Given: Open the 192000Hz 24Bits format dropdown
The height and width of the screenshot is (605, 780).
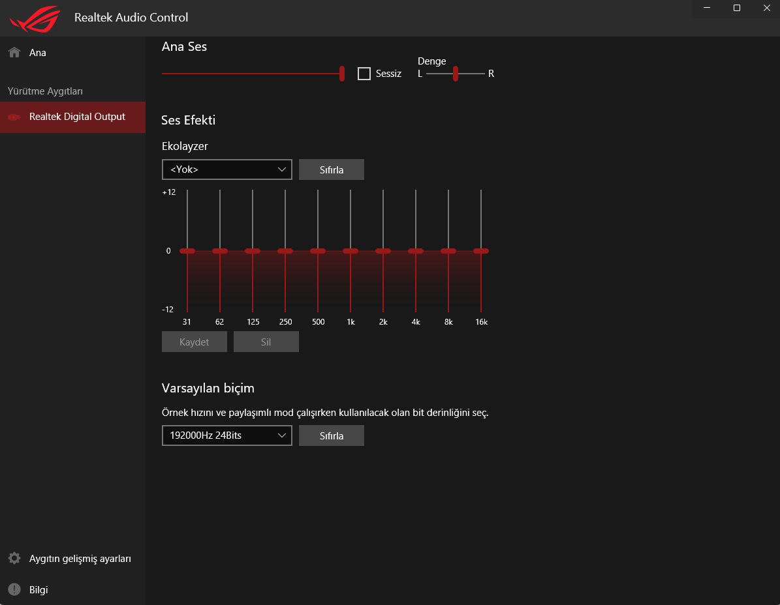Looking at the screenshot, I should 227,435.
